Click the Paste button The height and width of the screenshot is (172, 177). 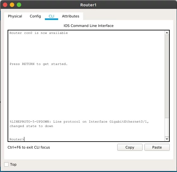(157, 147)
